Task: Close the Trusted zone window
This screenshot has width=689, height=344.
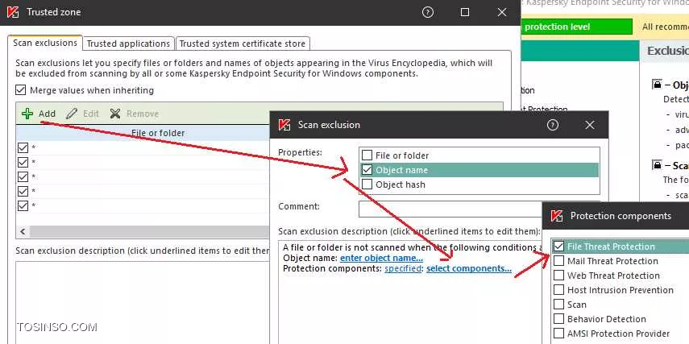Action: click(502, 12)
